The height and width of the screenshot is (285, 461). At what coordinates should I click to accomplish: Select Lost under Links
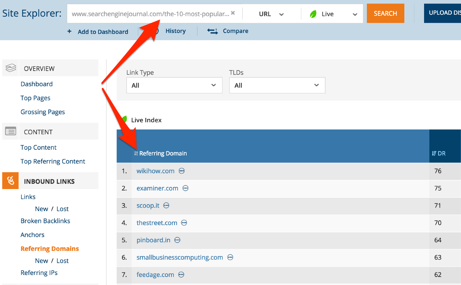62,209
